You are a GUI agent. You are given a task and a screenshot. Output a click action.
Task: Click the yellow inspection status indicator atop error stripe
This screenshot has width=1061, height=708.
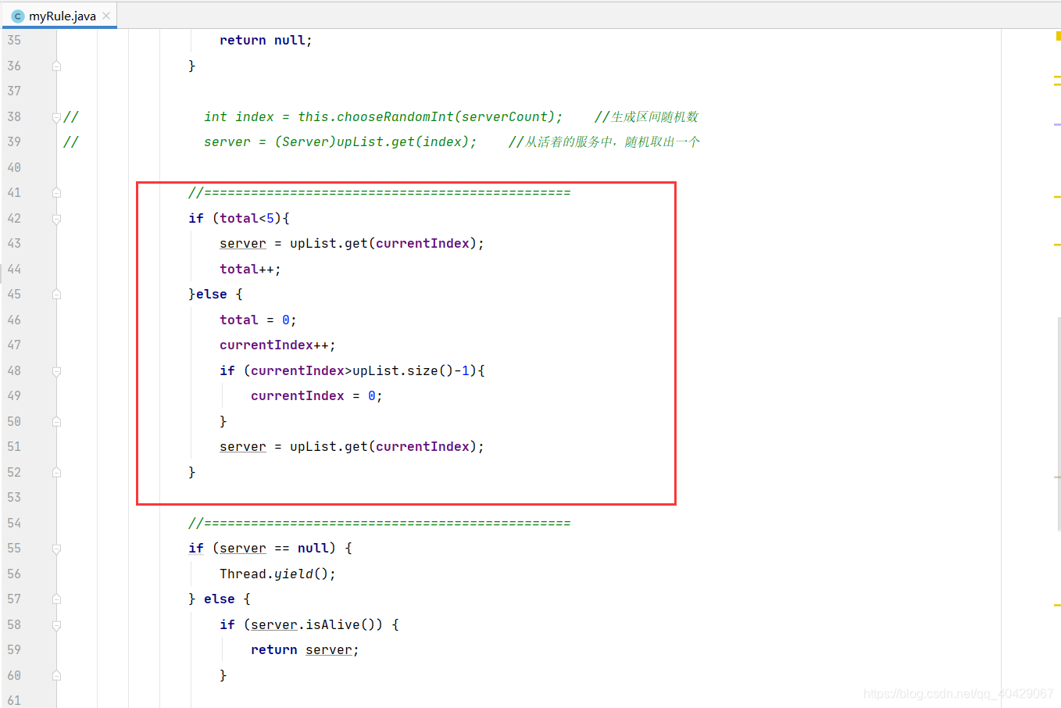(x=1058, y=35)
